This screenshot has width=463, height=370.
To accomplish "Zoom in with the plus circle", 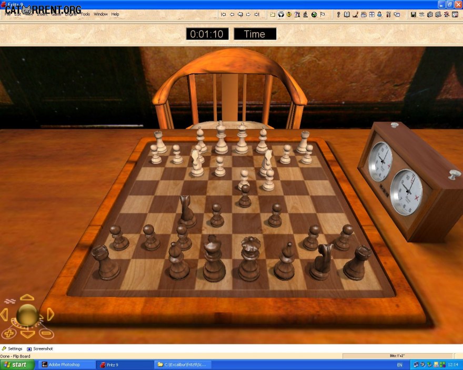I will tap(9, 334).
